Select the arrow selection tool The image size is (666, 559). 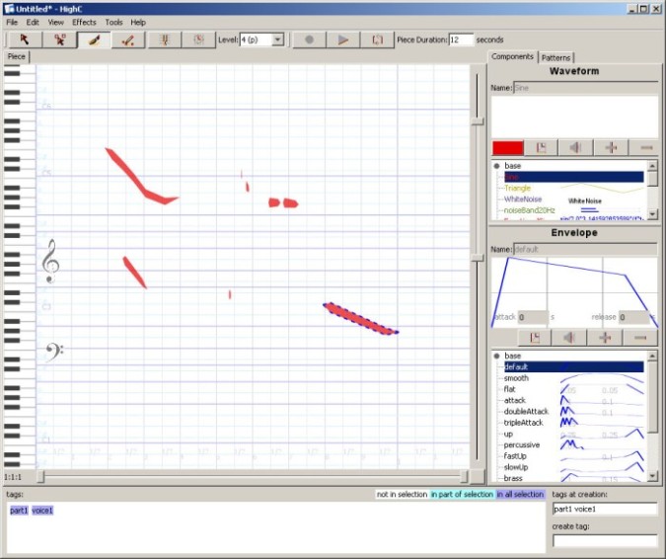click(25, 40)
